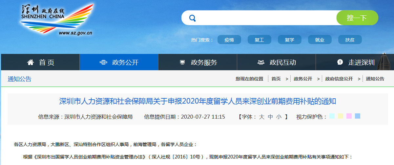Select the 疫情 hot search tag

coord(229,40)
